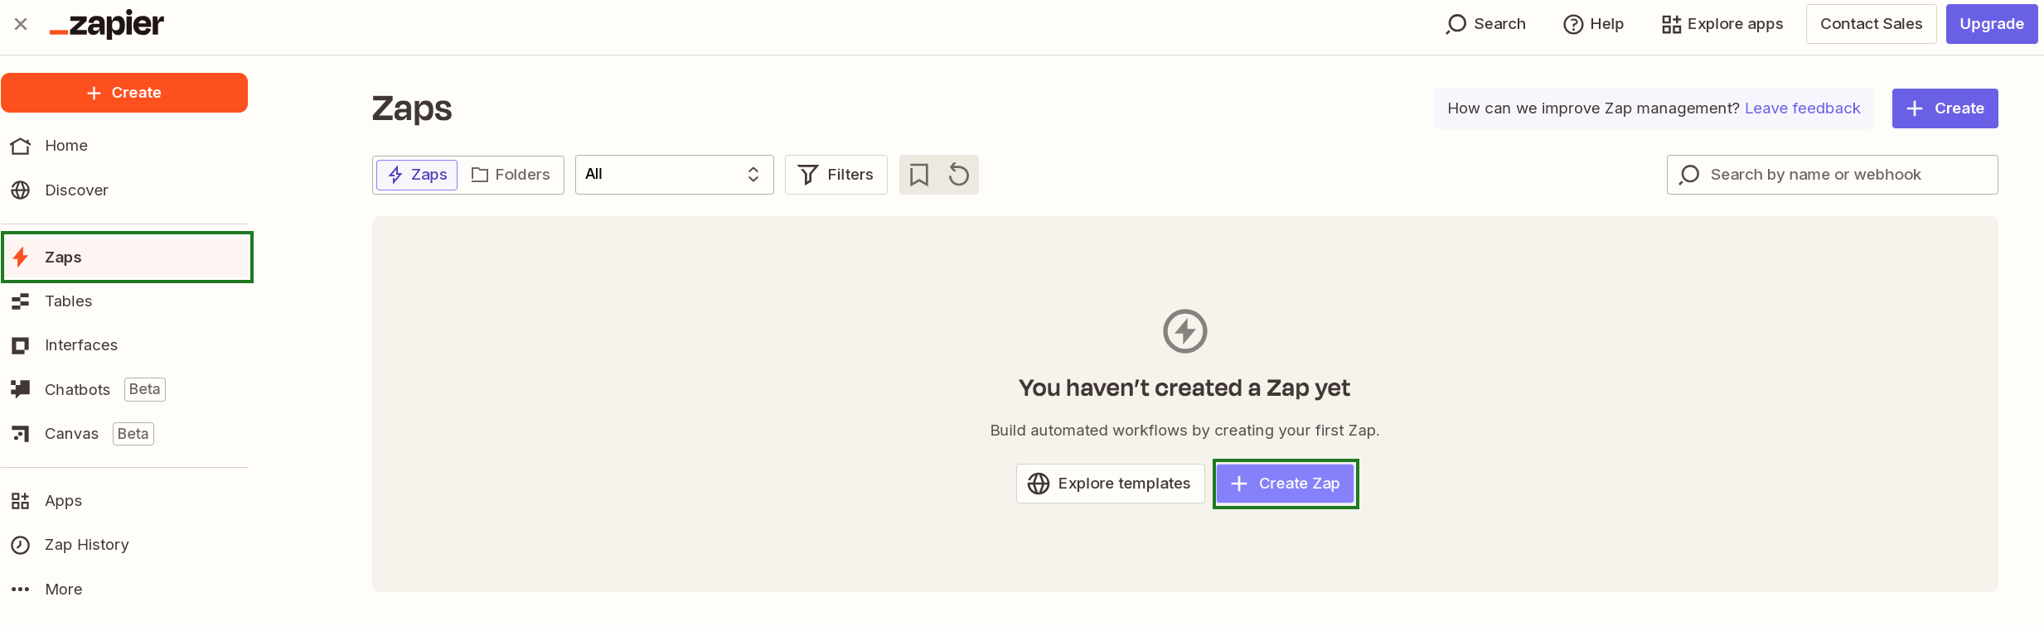Click the Beta badge beside Canvas

click(x=133, y=434)
